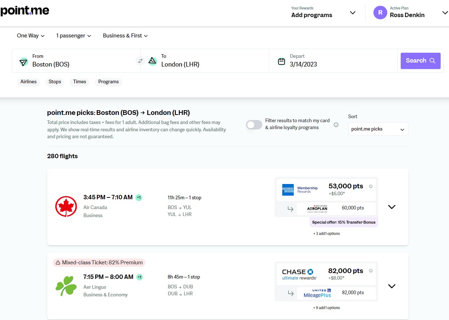Swap origin and destination with the arrows icon
This screenshot has height=320, width=449.
(140, 61)
